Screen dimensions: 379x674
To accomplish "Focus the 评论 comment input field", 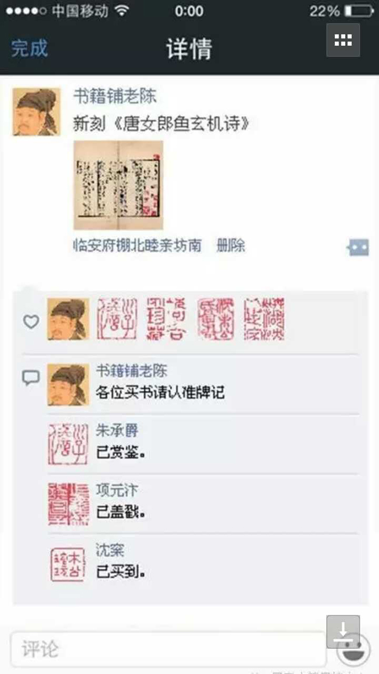I will 168,649.
